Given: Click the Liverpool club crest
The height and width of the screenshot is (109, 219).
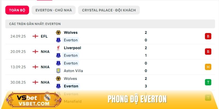Looking at the screenshot, I should (x=58, y=48).
